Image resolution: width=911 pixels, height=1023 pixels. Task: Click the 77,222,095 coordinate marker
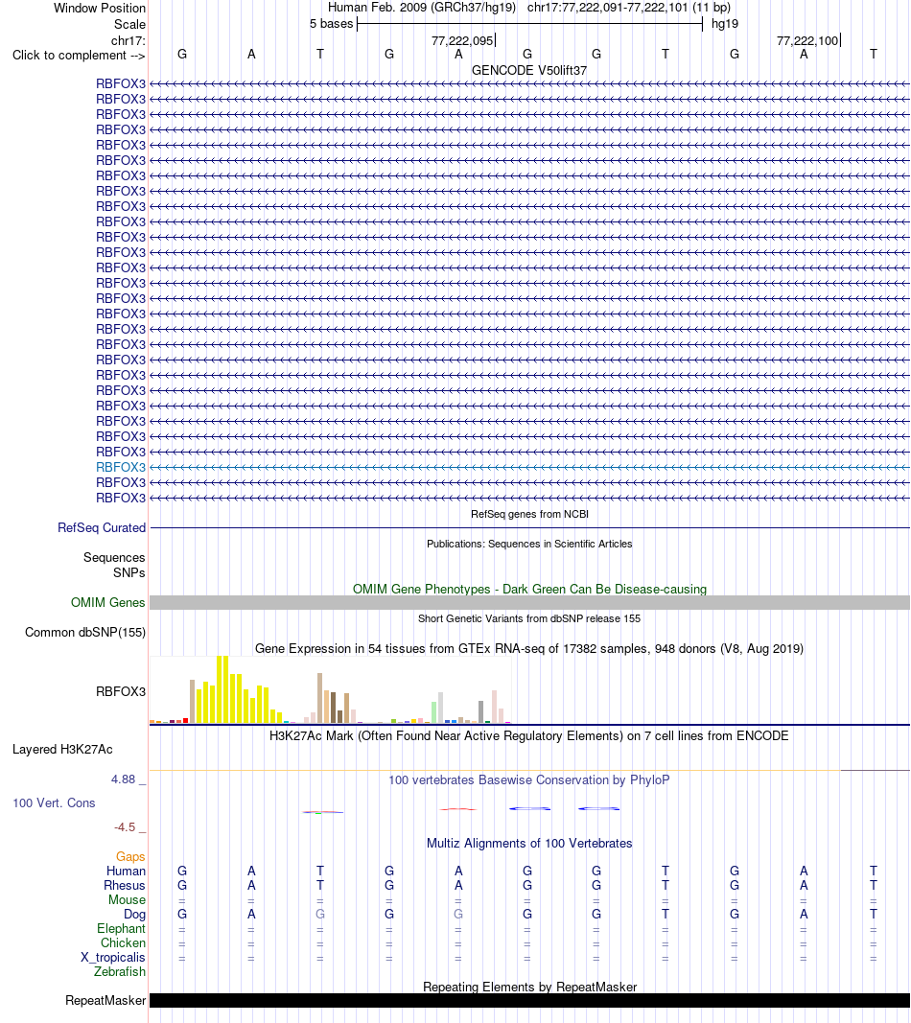[x=462, y=40]
